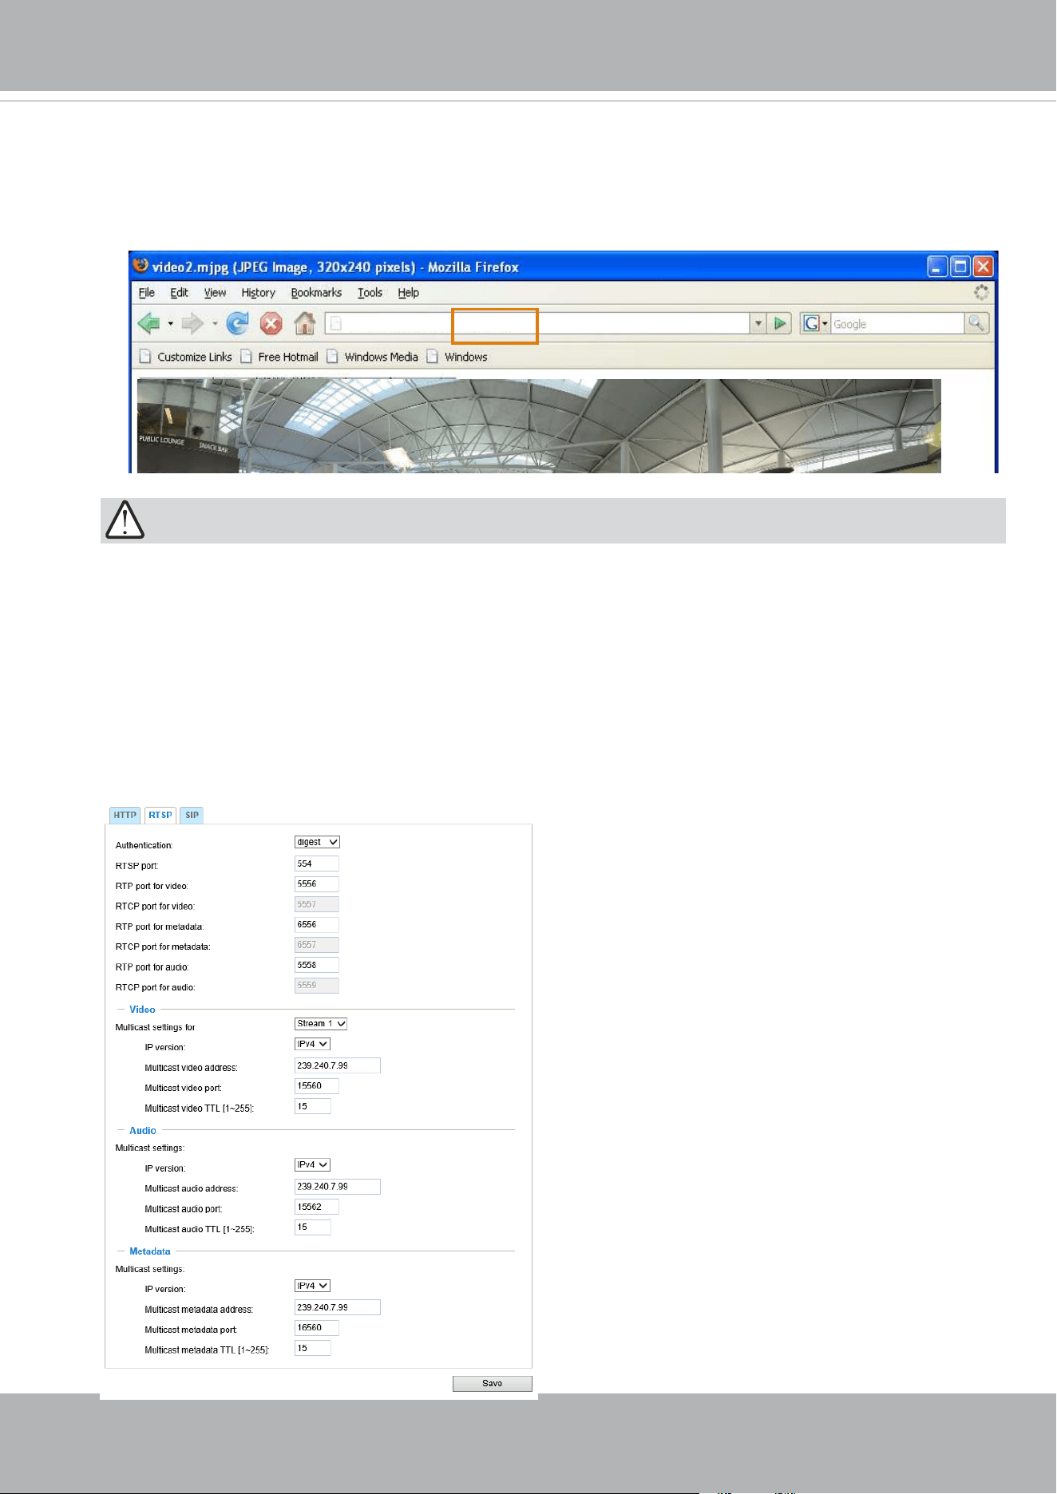This screenshot has width=1057, height=1494.
Task: Click the Multicast audio port field
Action: point(317,1207)
